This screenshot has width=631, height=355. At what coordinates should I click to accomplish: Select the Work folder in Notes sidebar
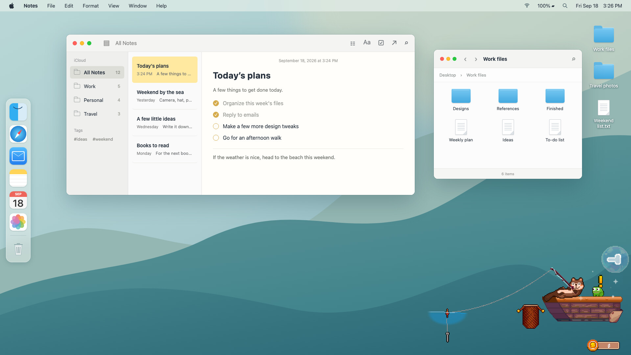[97, 86]
